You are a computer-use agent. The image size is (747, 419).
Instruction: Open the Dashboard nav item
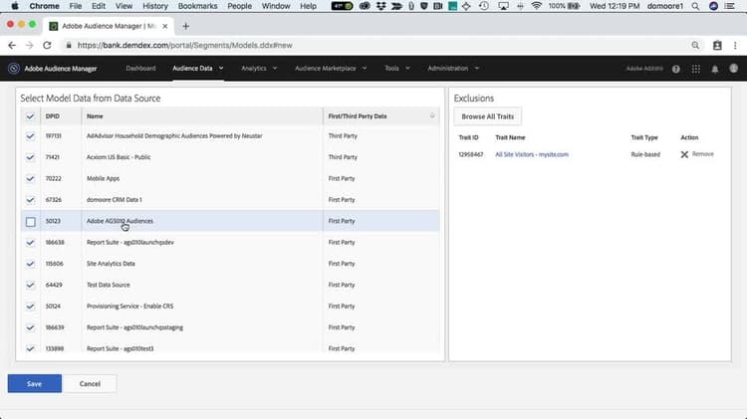(x=140, y=68)
